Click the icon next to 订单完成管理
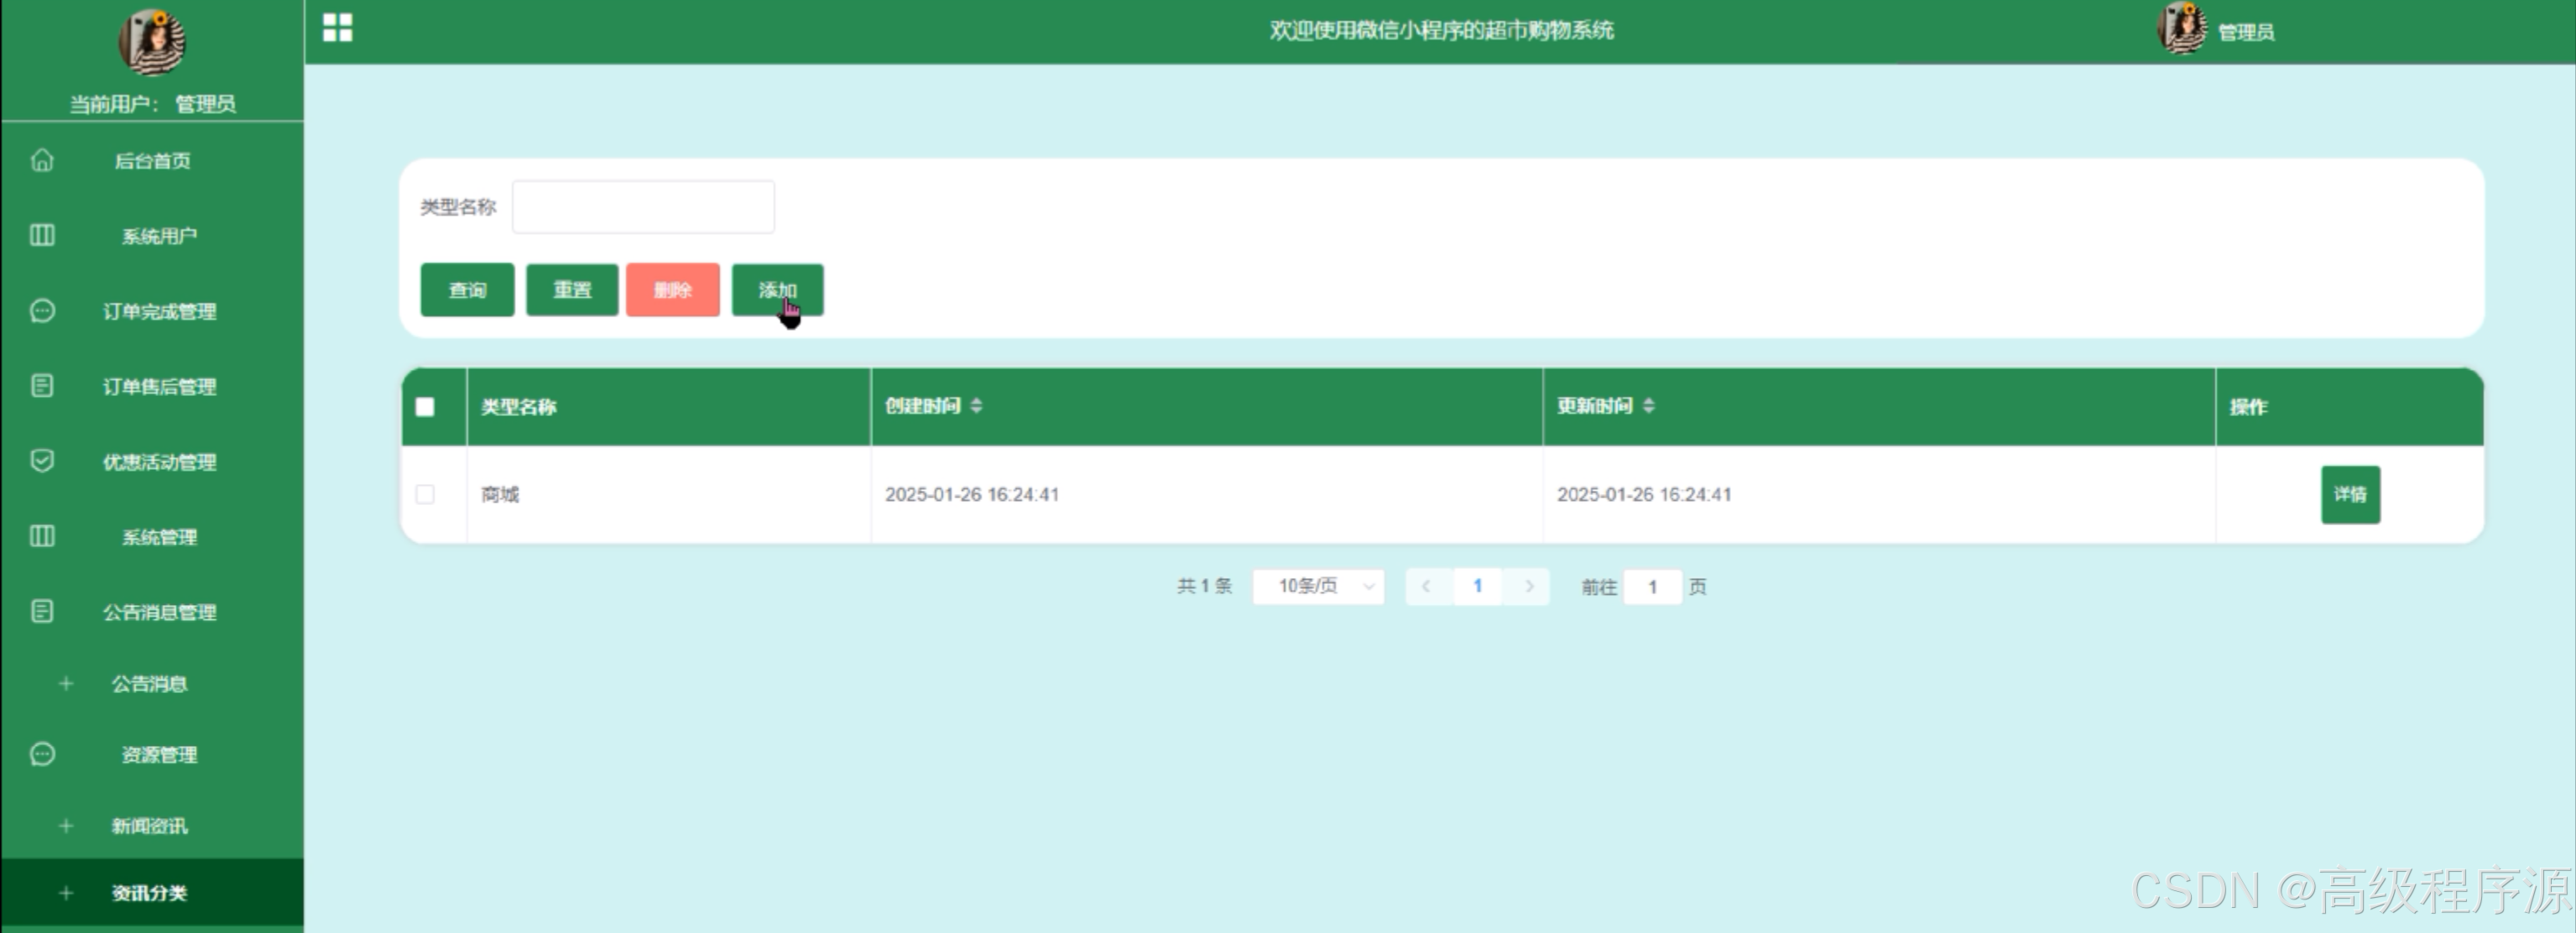Viewport: 2576px width, 933px height. pyautogui.click(x=42, y=311)
